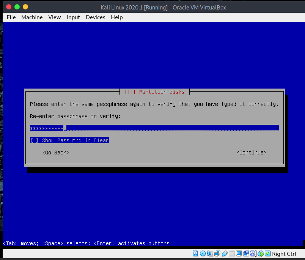The height and width of the screenshot is (260, 305).
Task: Activate the Go Back button
Action: point(56,153)
